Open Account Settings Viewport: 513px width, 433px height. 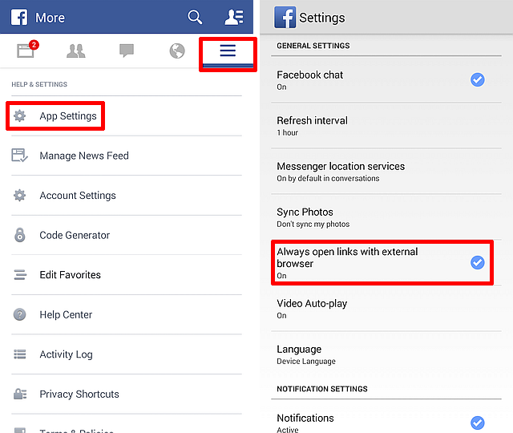pos(127,196)
